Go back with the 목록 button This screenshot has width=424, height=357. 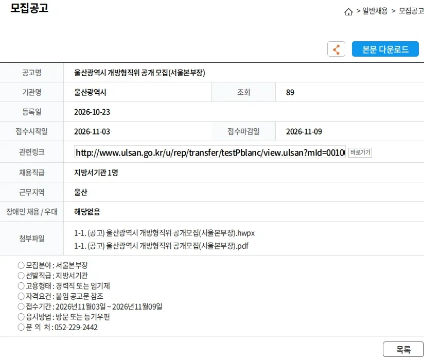coord(403,349)
